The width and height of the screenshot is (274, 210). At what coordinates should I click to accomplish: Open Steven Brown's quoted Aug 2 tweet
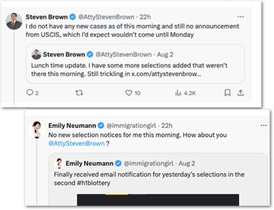point(135,64)
